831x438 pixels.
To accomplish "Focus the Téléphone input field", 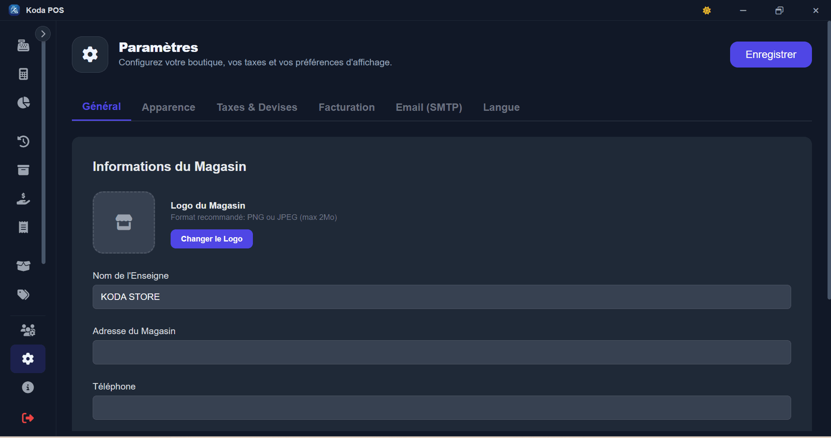I will click(x=442, y=408).
